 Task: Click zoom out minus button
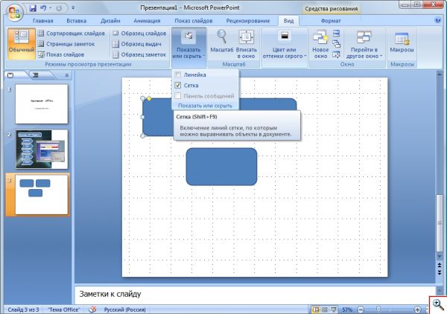361,310
